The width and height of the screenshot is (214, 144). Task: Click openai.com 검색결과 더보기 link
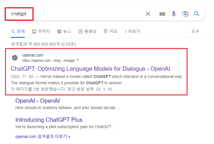43,136
